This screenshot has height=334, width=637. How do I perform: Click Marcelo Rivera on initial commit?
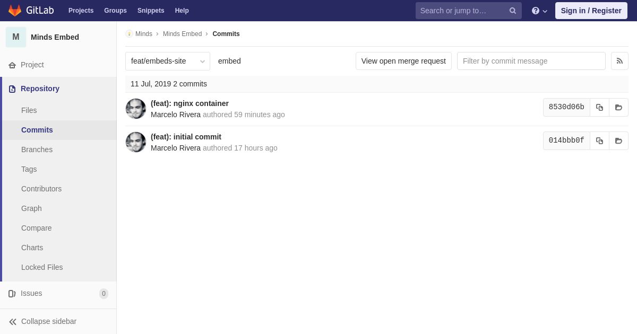pos(176,148)
